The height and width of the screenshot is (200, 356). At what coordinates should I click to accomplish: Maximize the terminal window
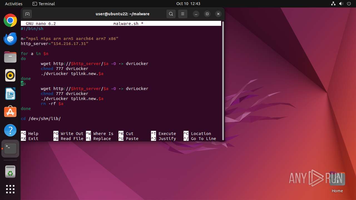pyautogui.click(x=207, y=14)
